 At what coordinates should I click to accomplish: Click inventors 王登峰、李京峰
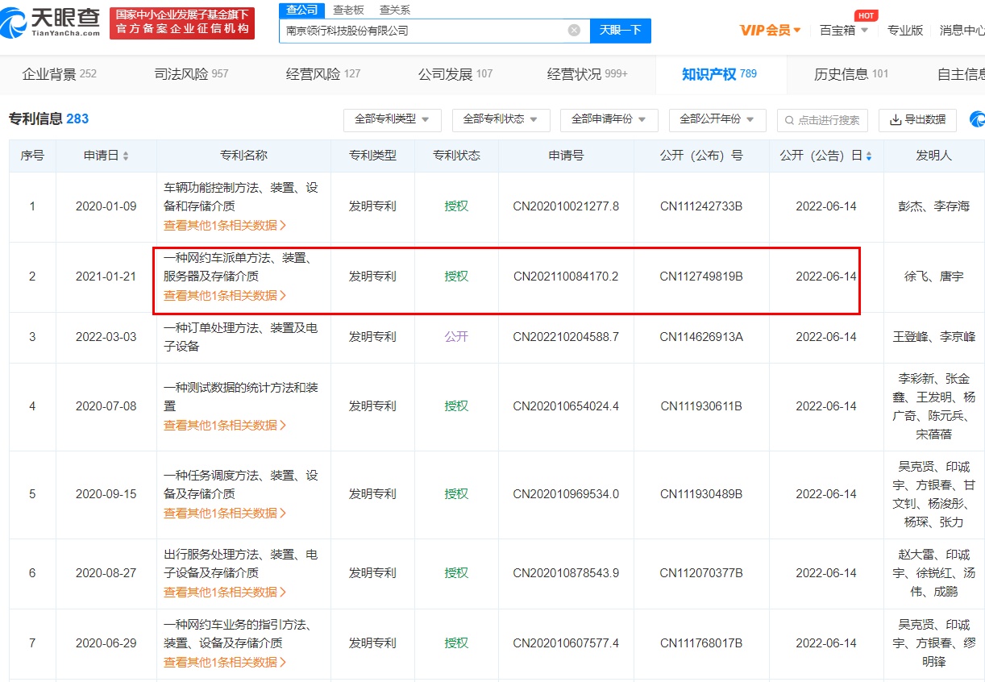pyautogui.click(x=934, y=337)
